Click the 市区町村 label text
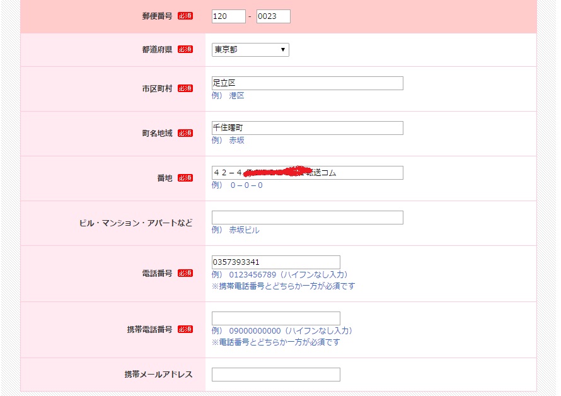The image size is (561, 396). point(157,88)
